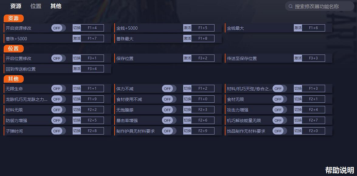Enable the 无饱腹感 switch
Viewport: 357px width, 176px height.
(x=168, y=110)
